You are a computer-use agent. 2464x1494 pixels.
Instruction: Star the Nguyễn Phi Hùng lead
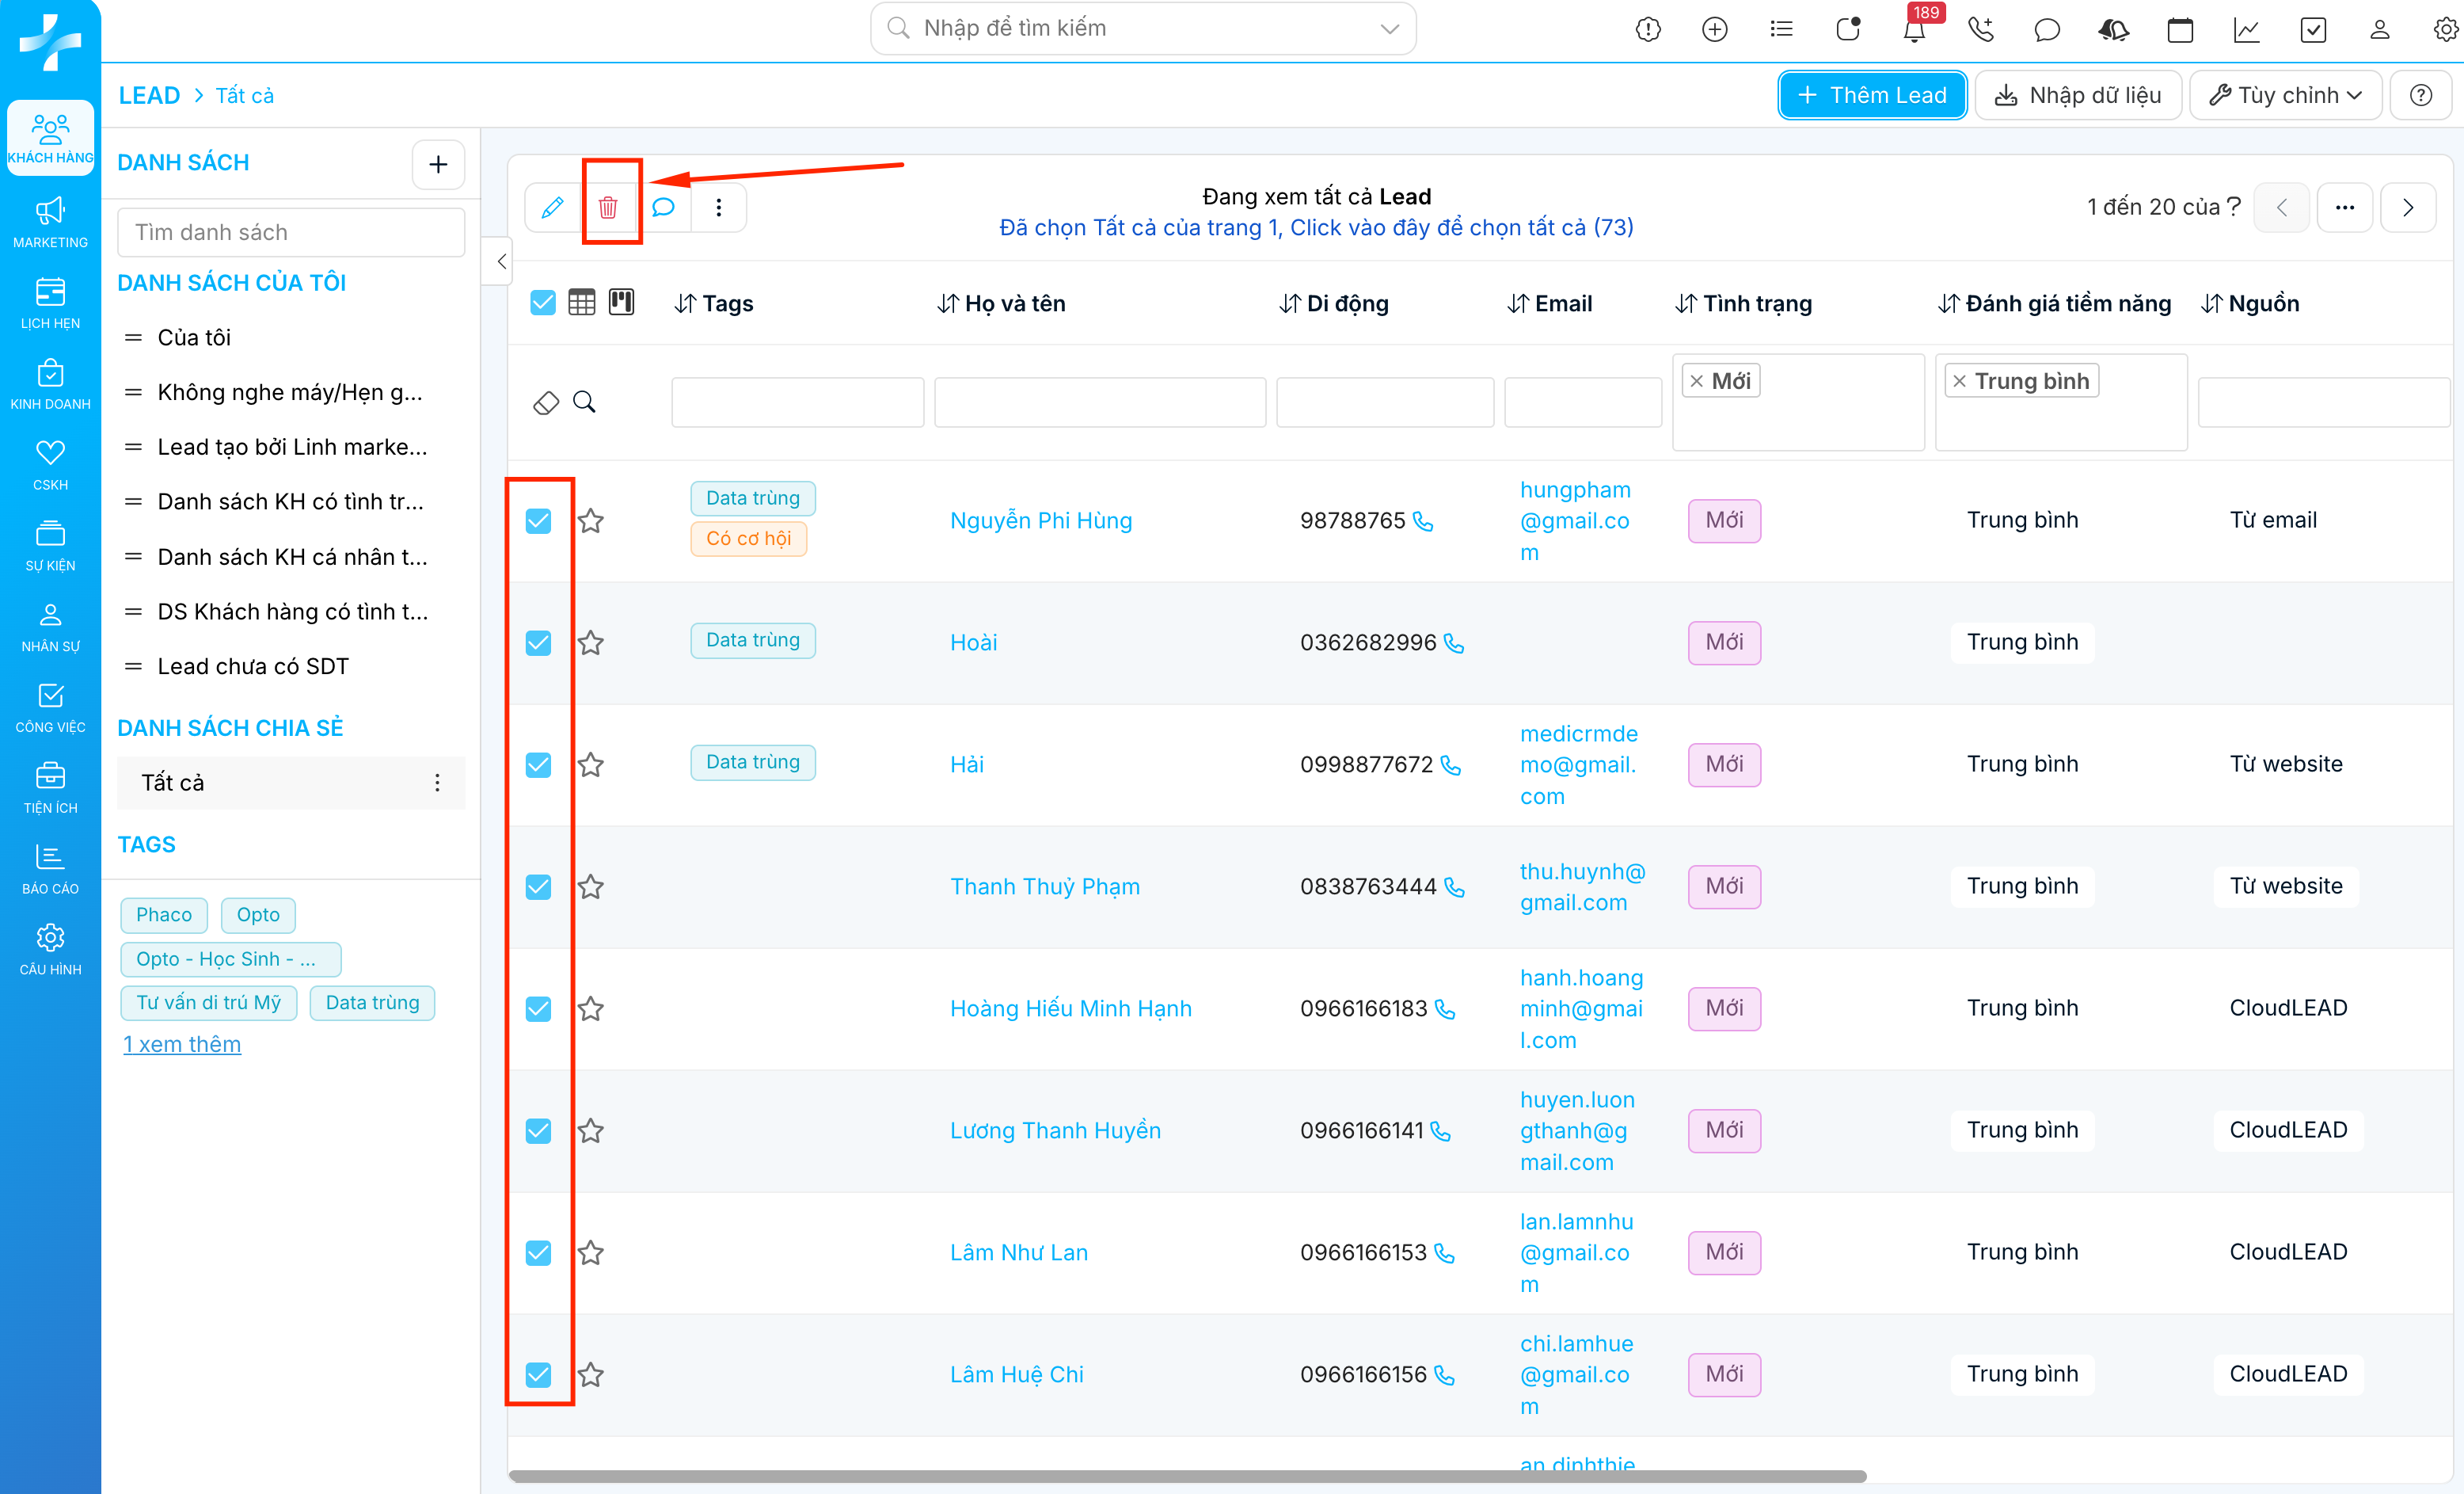[x=591, y=521]
